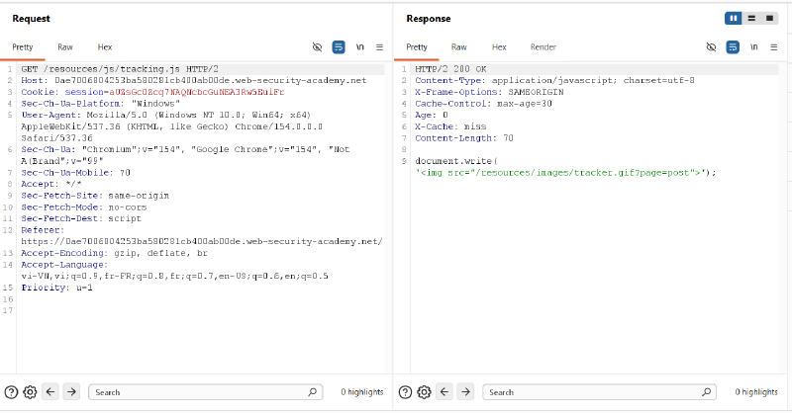Click the Sec-Ch-Ua-Mobile header
Screen dimensions: 792x413
[76, 173]
